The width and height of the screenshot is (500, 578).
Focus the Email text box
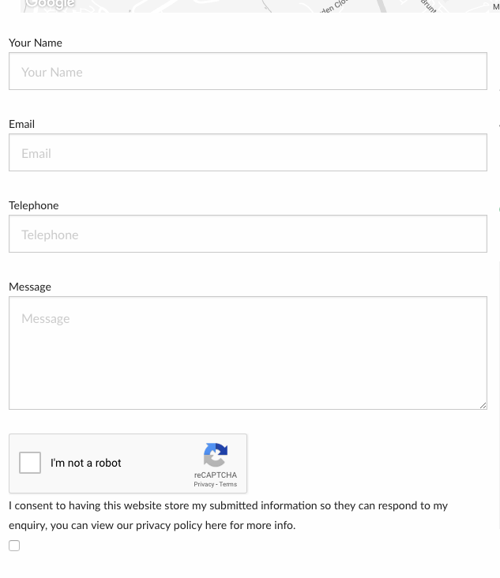coord(248,152)
